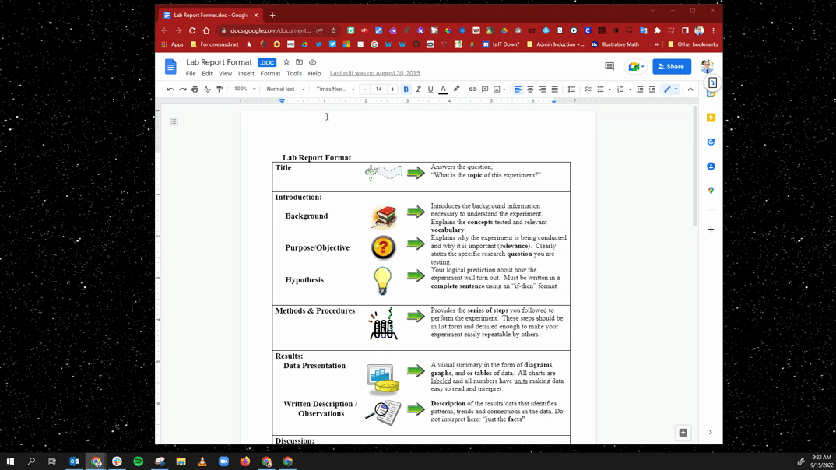The width and height of the screenshot is (836, 470).
Task: Toggle italic formatting
Action: (x=418, y=89)
